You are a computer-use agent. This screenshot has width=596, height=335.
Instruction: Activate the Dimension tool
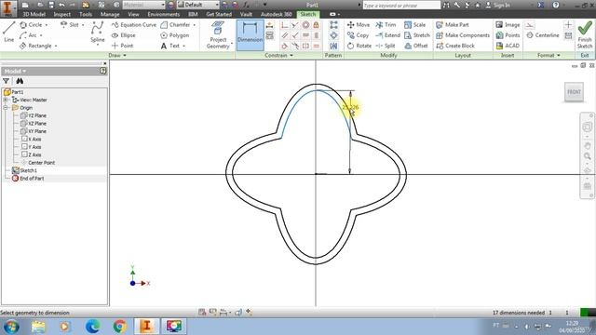(x=251, y=35)
